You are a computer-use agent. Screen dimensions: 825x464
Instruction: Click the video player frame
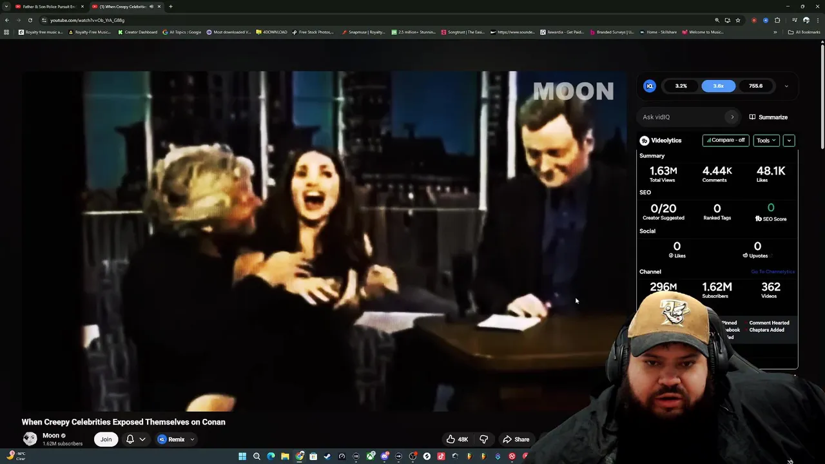(324, 241)
